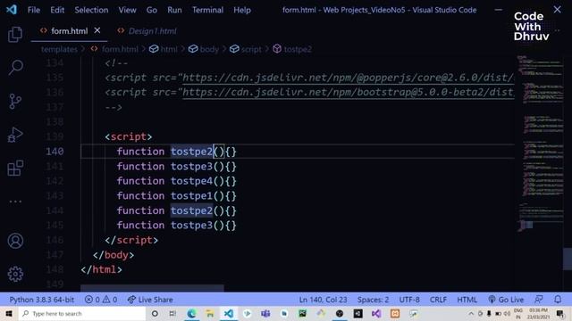Click the templates breadcrumb
The width and height of the screenshot is (572, 321).
pos(59,49)
